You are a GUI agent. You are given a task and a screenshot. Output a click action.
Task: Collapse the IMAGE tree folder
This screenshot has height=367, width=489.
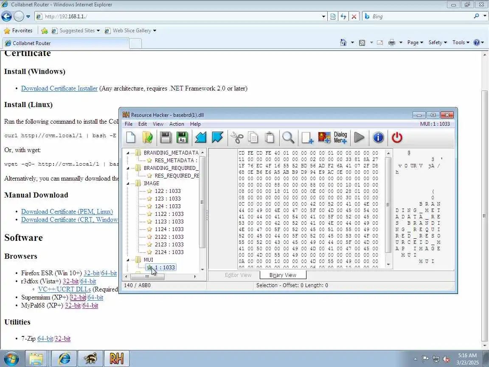click(x=128, y=183)
